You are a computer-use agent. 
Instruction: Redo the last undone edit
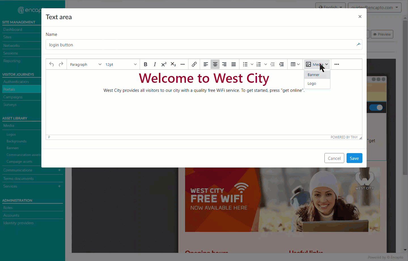61,64
